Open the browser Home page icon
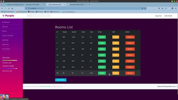 point(12,8)
